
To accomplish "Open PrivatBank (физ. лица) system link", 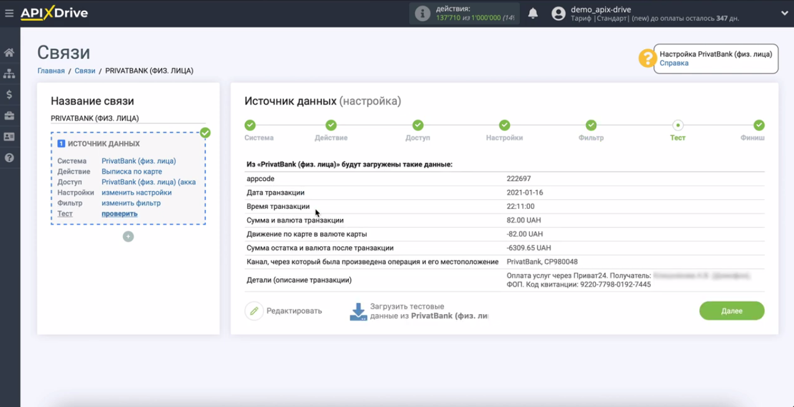I will (139, 161).
